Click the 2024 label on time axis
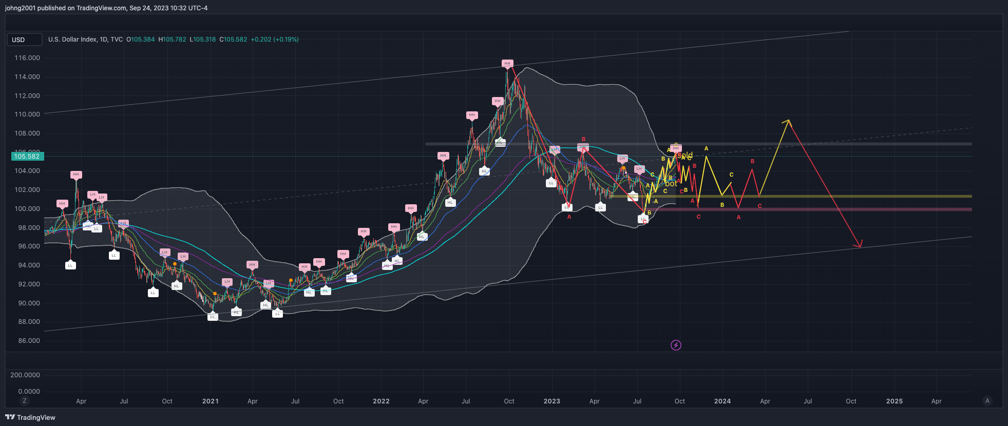 [x=722, y=401]
